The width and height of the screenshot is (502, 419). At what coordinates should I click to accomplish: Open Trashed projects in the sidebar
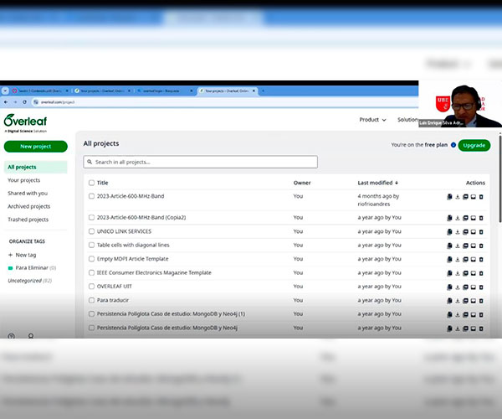pos(28,220)
